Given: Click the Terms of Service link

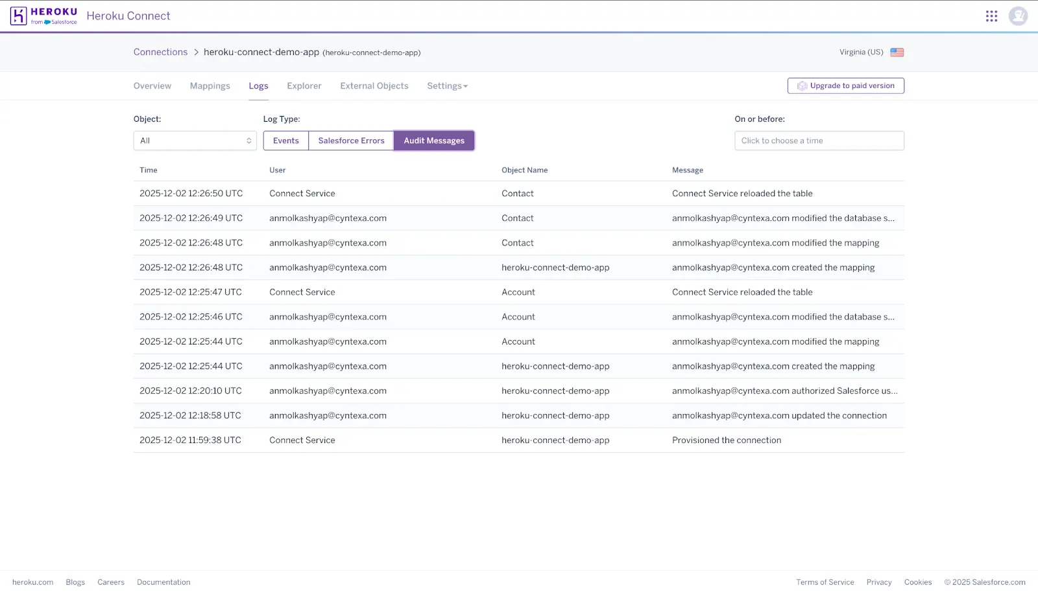Looking at the screenshot, I should pos(825,582).
